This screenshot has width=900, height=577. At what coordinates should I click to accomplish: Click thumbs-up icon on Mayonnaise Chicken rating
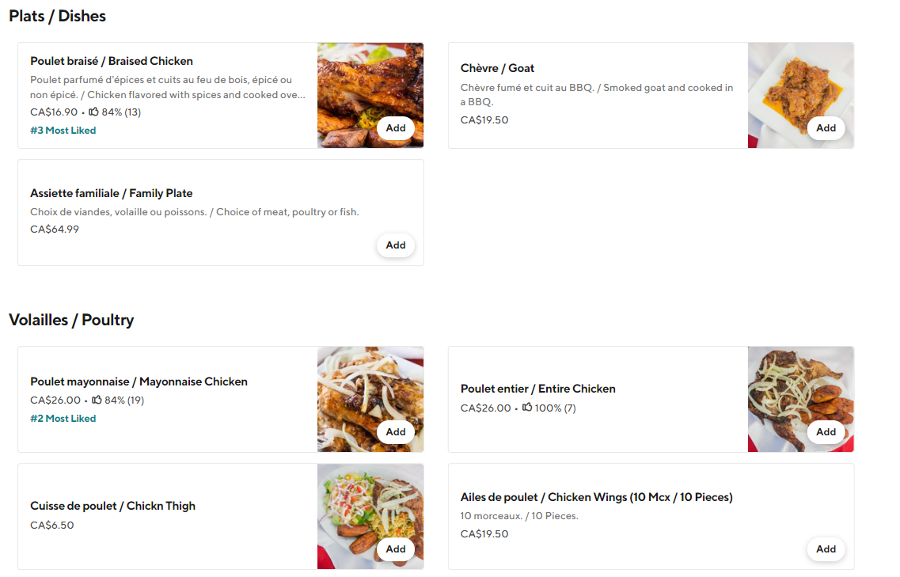coord(97,400)
